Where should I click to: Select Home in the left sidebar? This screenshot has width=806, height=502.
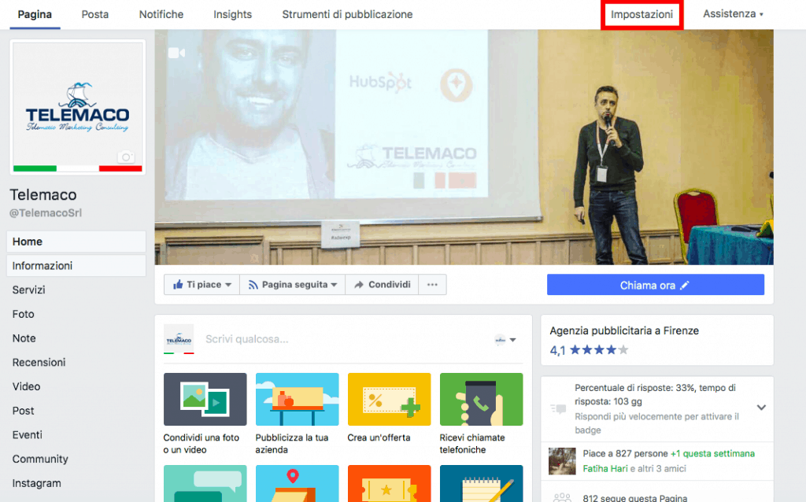(76, 242)
